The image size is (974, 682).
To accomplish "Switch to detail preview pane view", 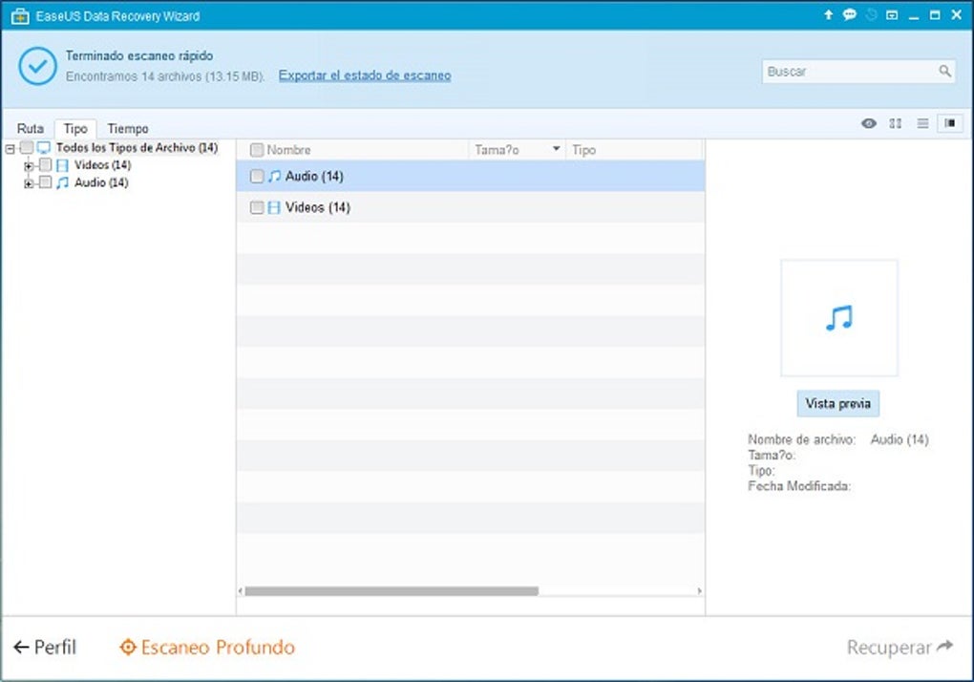I will tap(950, 123).
